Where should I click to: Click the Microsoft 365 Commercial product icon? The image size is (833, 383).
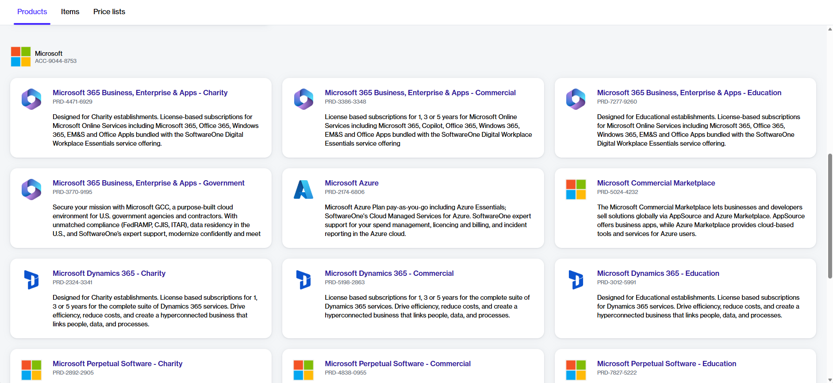coord(303,99)
